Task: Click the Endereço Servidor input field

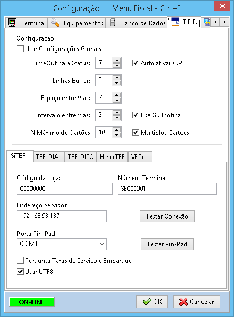Action: (x=61, y=216)
